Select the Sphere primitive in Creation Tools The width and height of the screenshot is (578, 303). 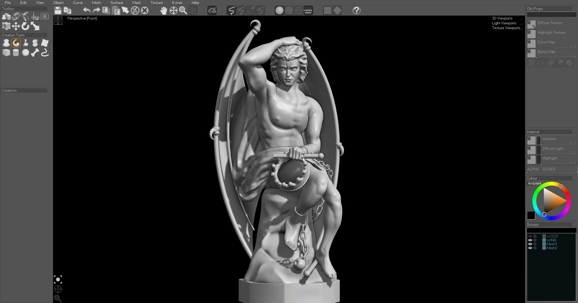tap(25, 53)
